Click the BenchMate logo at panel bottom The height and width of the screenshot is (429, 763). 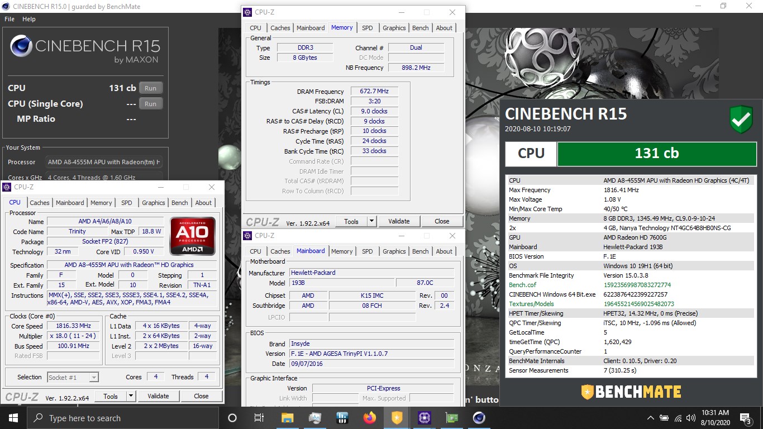[631, 392]
